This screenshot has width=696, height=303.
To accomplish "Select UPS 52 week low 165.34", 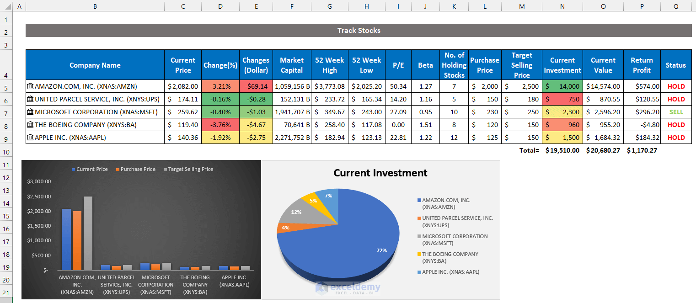I will point(366,99).
